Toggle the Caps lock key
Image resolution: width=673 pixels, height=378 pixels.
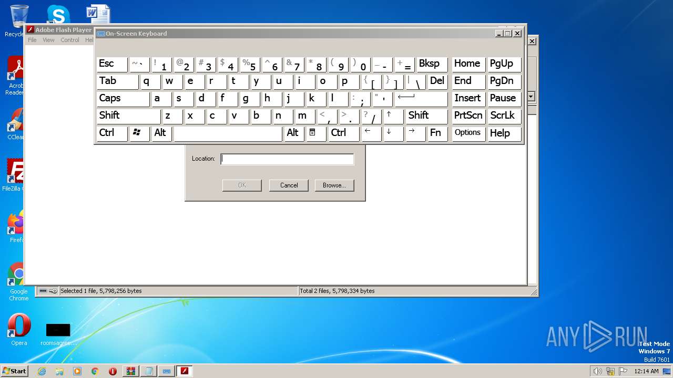(123, 99)
